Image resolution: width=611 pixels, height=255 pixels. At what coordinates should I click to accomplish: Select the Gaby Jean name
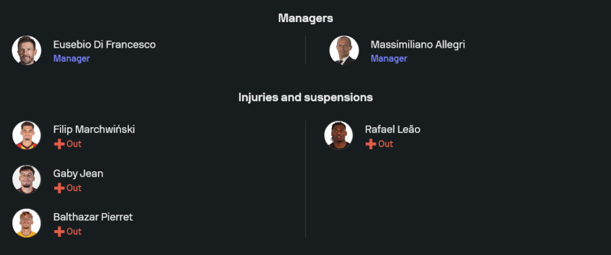click(x=78, y=174)
